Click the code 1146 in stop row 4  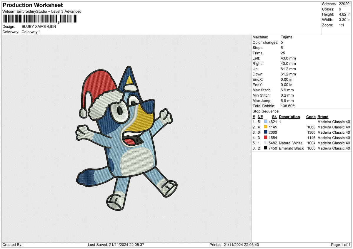[x=311, y=138]
